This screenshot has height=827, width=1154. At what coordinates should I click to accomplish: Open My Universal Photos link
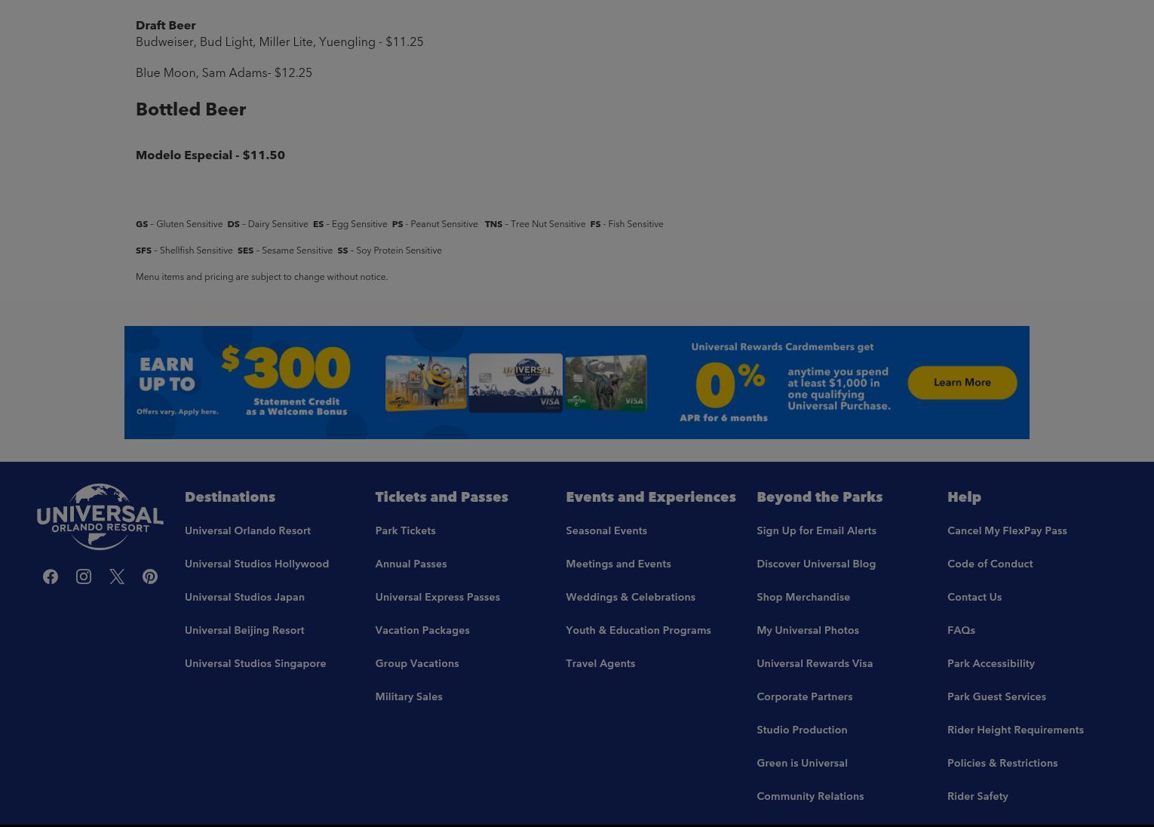808,631
